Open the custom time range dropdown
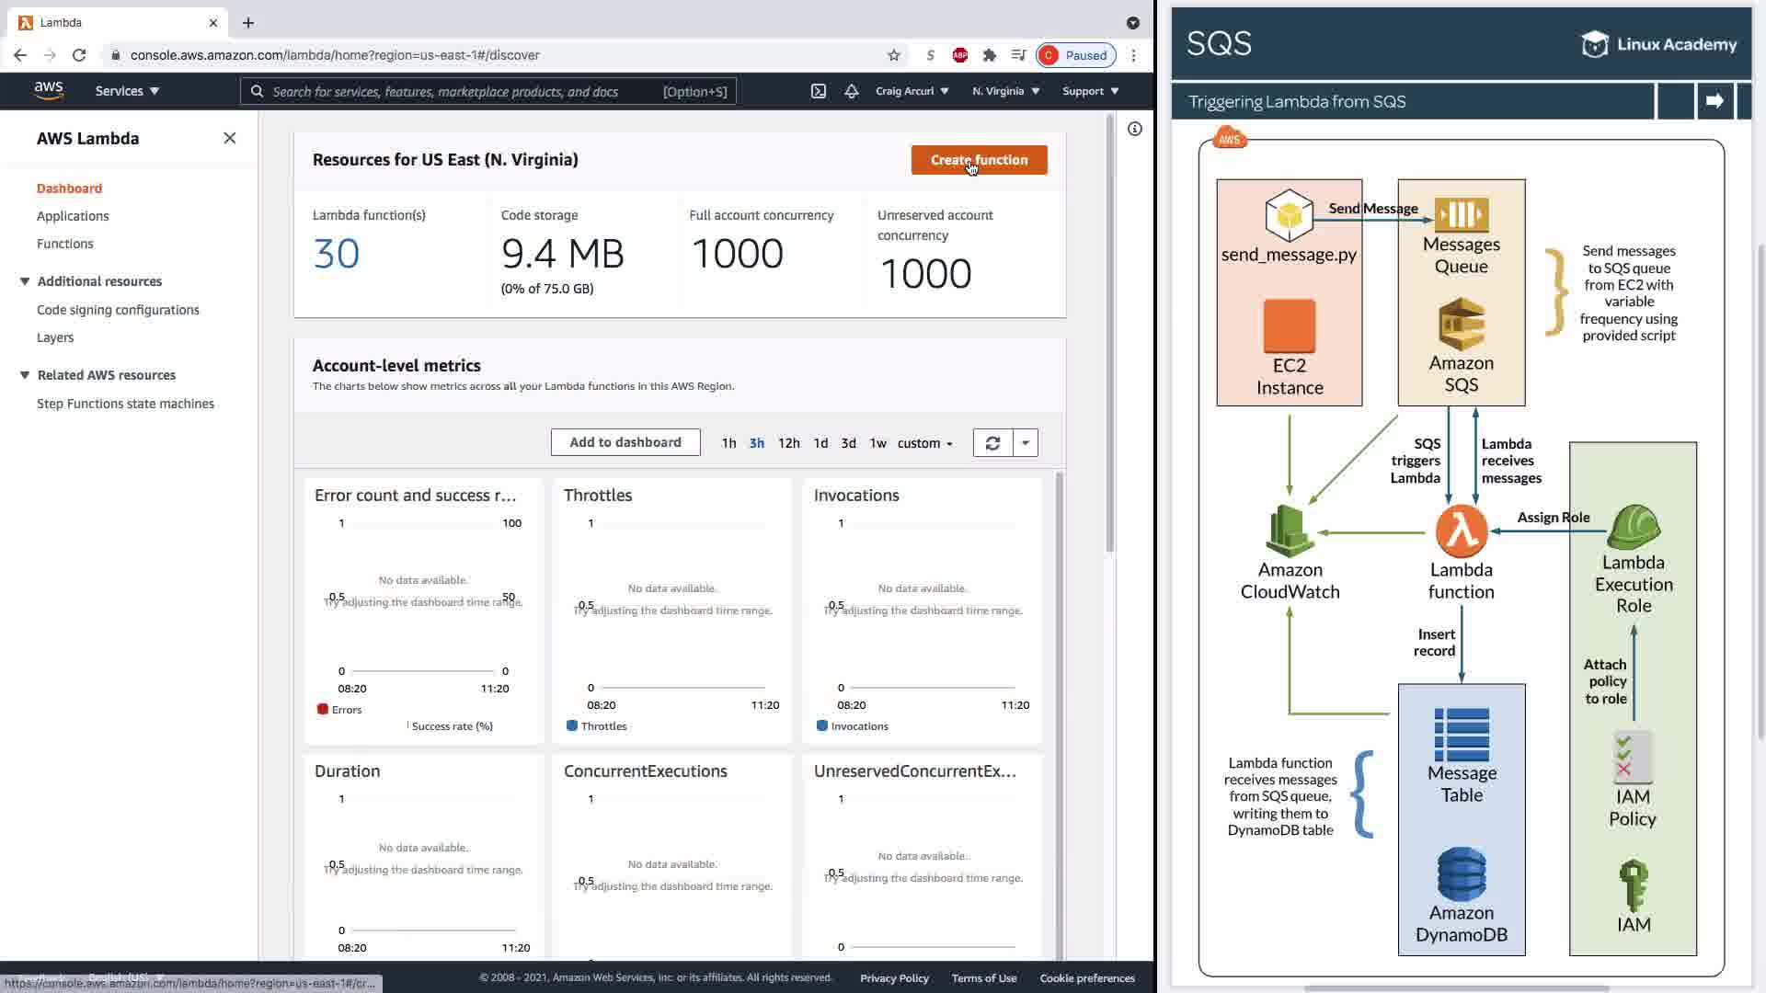Screen dimensions: 1766x993 click(924, 443)
